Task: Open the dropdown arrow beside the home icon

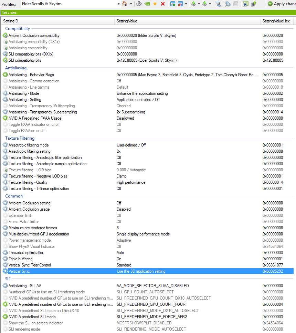Action: click(x=131, y=4)
